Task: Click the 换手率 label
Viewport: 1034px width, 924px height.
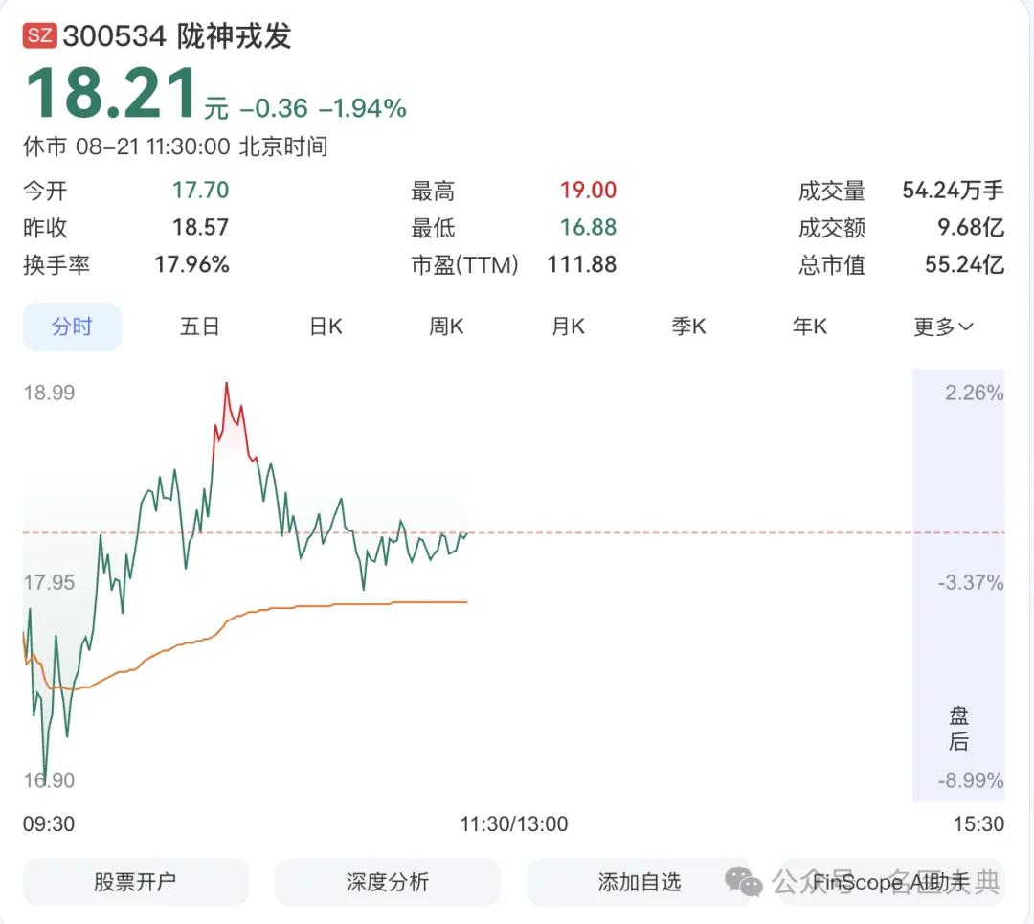Action: click(56, 265)
